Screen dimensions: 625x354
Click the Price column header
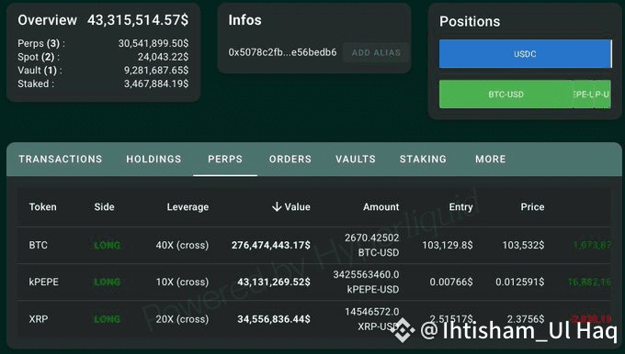[532, 207]
